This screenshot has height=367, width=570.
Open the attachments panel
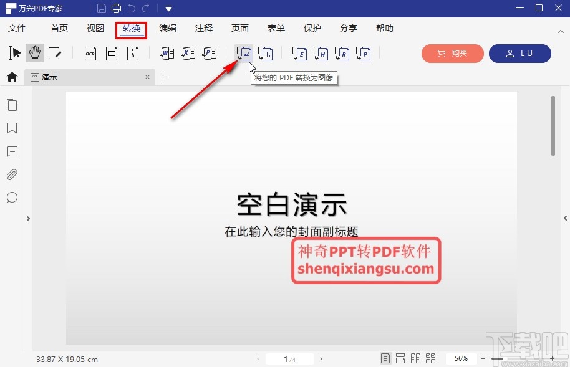tap(12, 174)
